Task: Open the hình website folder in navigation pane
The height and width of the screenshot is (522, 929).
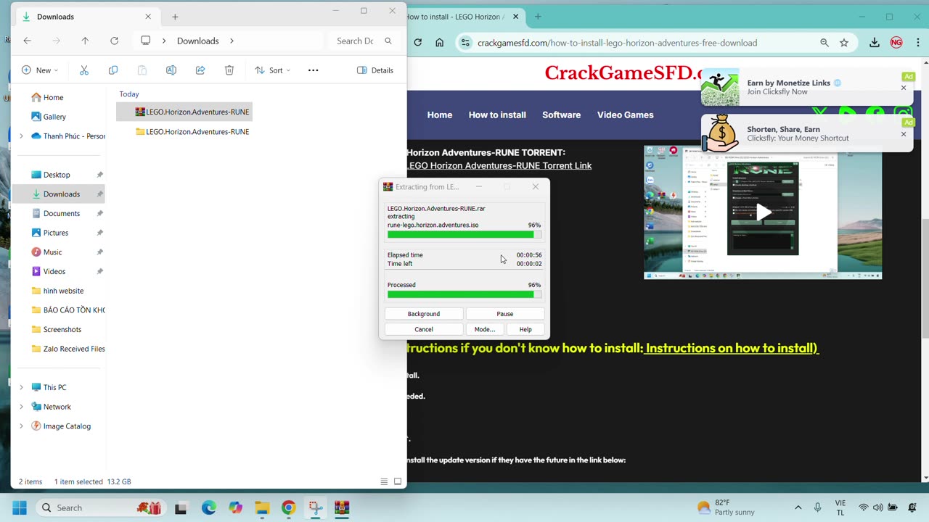Action: [58, 291]
